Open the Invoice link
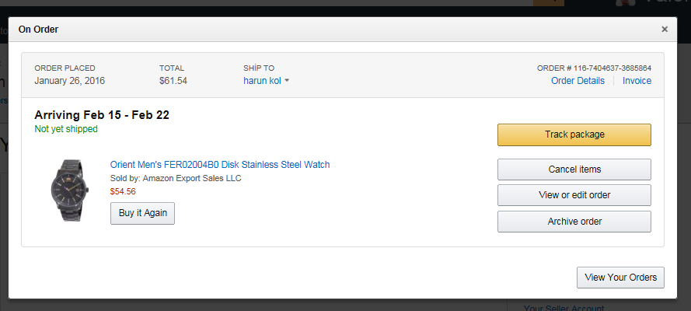The width and height of the screenshot is (691, 311). click(637, 81)
